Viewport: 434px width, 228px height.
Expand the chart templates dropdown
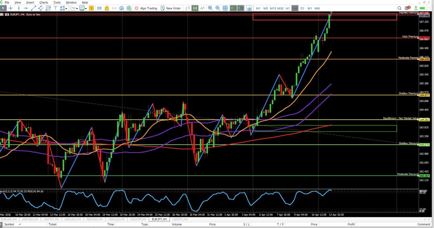click(86, 8)
